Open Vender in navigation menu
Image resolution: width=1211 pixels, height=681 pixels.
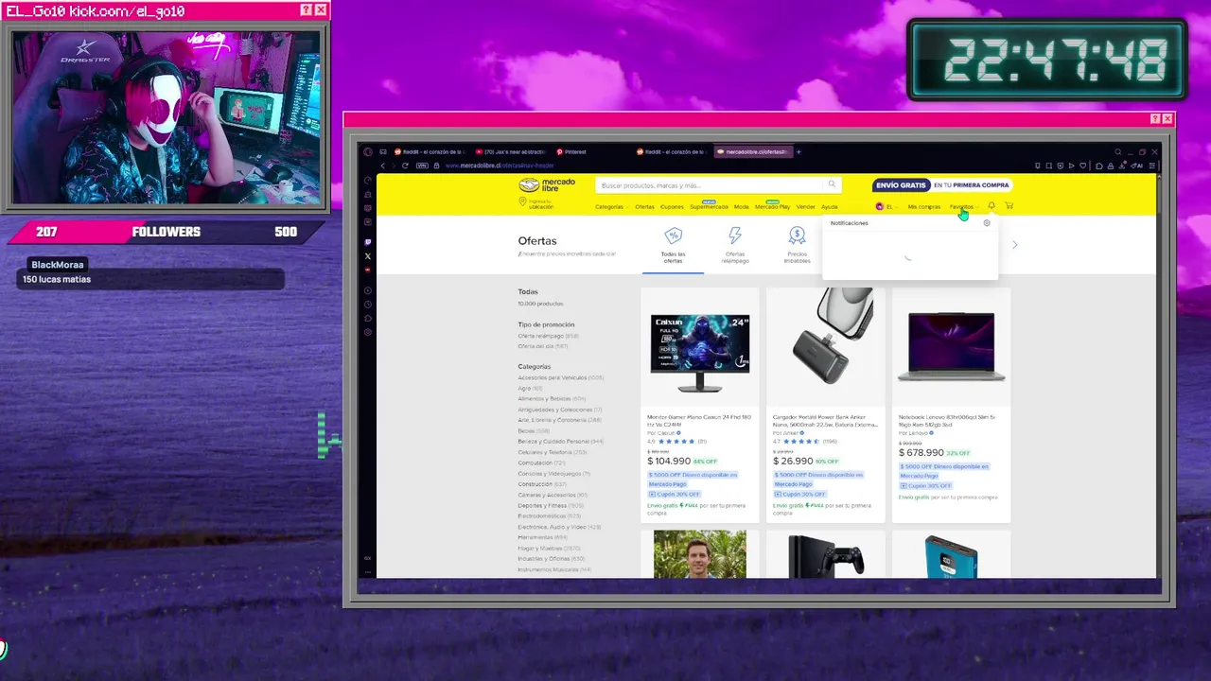click(x=806, y=207)
